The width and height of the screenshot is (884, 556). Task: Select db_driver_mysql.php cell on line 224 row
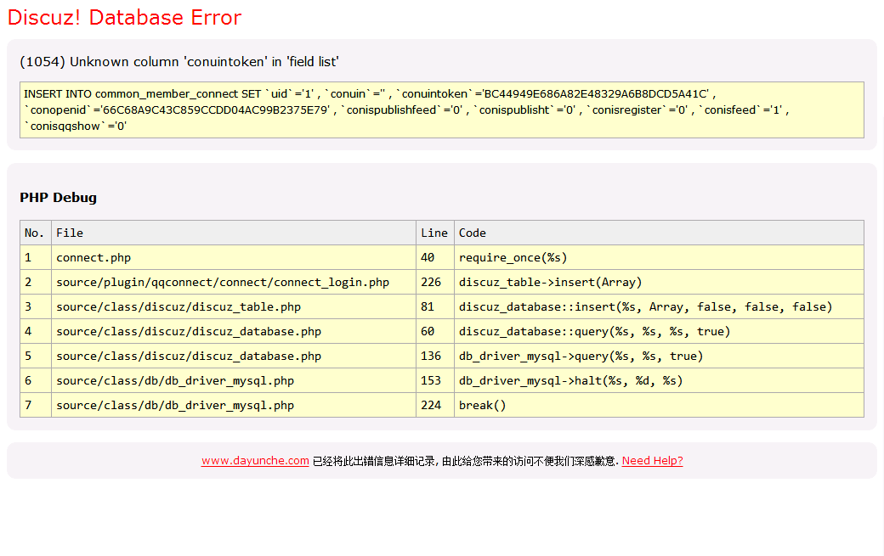click(234, 405)
